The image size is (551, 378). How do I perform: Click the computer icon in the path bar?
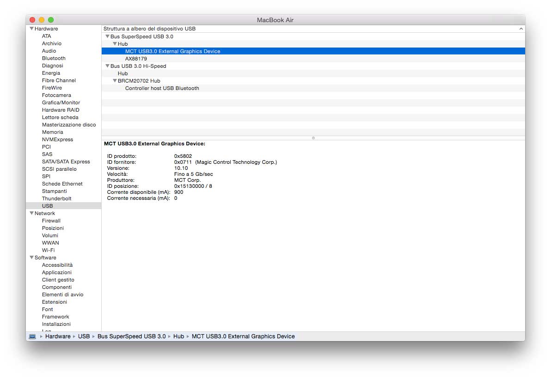(32, 336)
